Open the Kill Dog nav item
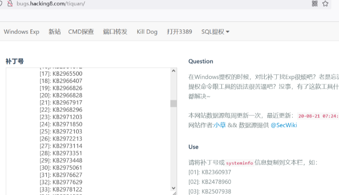Image resolution: width=339 pixels, height=195 pixels. [x=147, y=32]
